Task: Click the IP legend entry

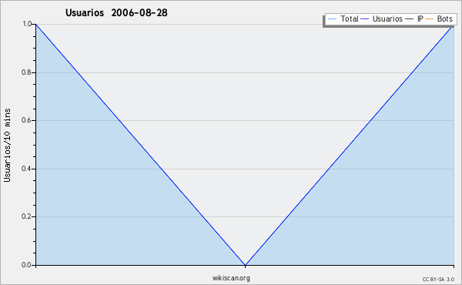Action: (414, 18)
